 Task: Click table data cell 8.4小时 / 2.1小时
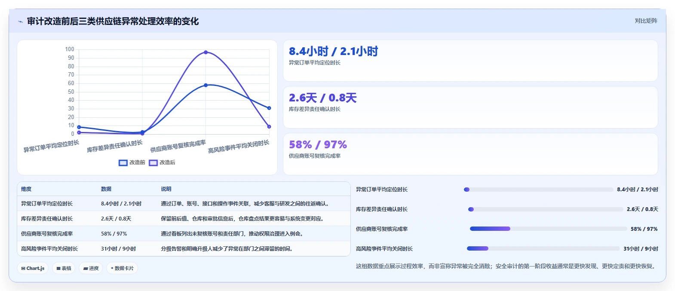coord(121,204)
